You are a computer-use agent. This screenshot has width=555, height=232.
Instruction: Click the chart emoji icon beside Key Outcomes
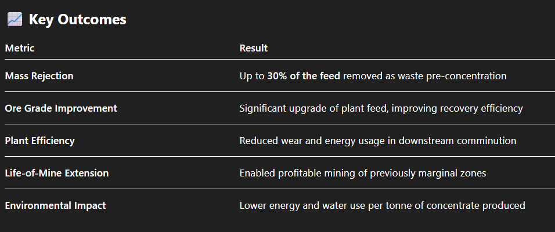[x=15, y=20]
